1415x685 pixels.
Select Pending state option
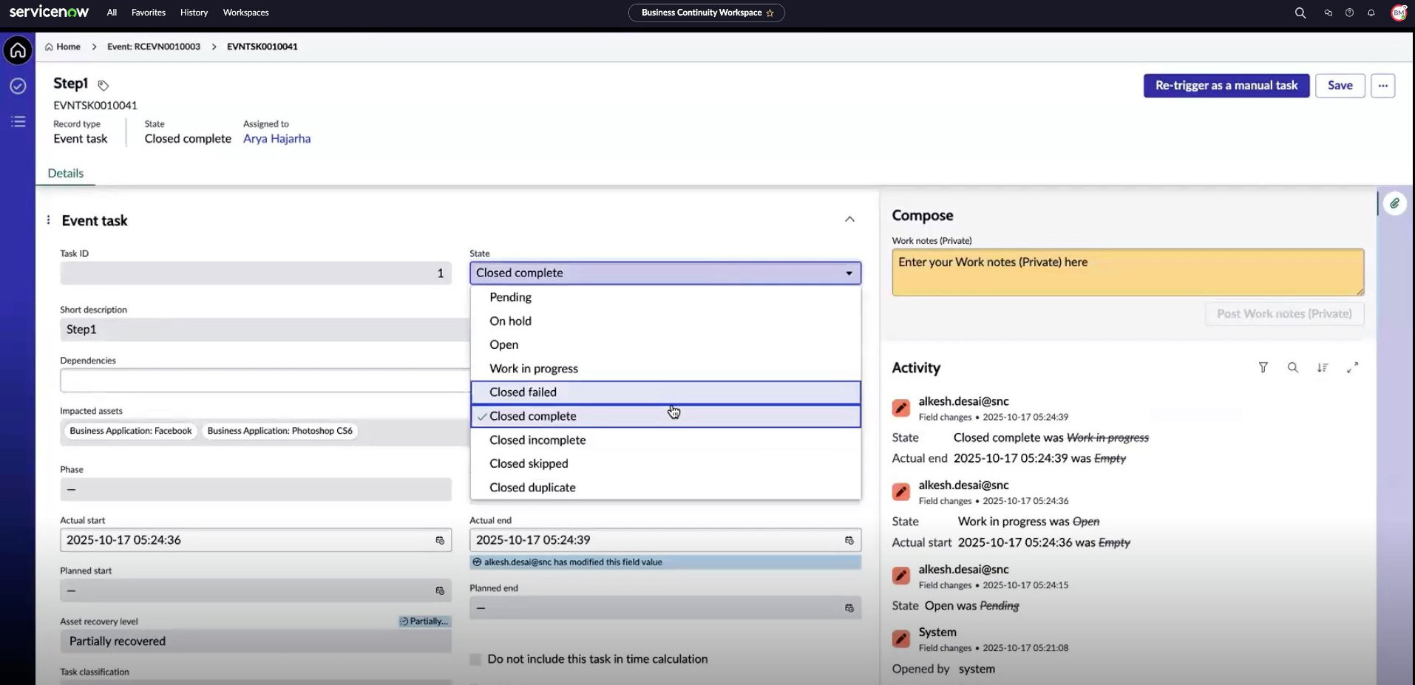coord(665,297)
